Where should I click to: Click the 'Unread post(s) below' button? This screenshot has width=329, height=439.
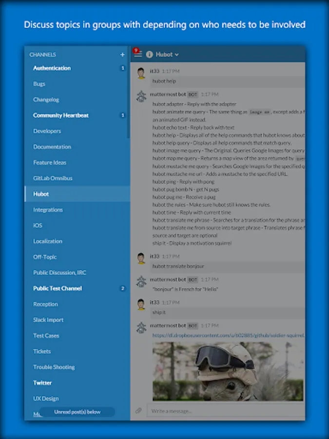pyautogui.click(x=77, y=412)
